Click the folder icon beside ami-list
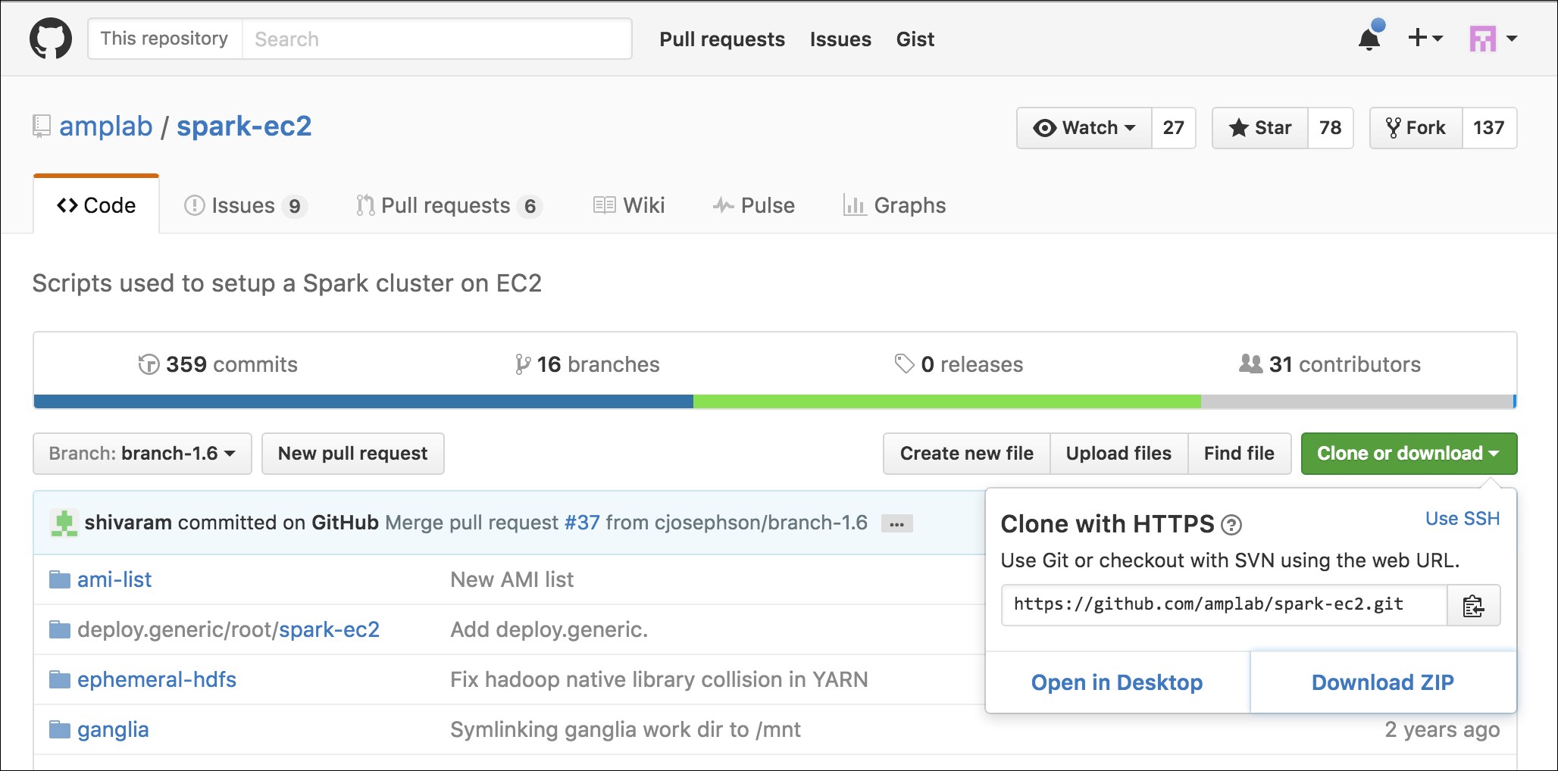 point(60,579)
